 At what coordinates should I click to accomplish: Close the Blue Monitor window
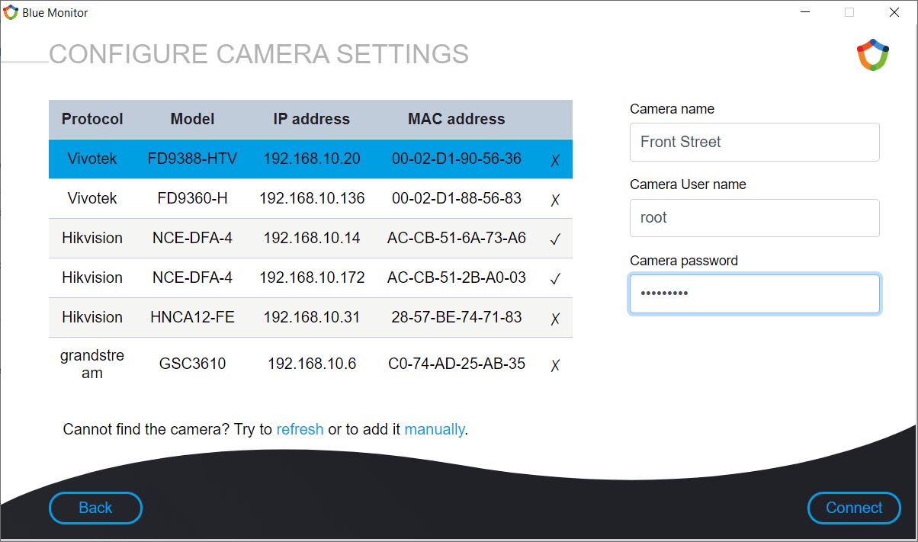[x=894, y=12]
